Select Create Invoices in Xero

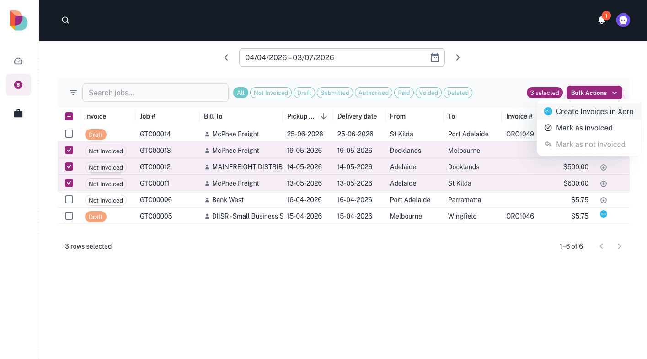(589, 111)
